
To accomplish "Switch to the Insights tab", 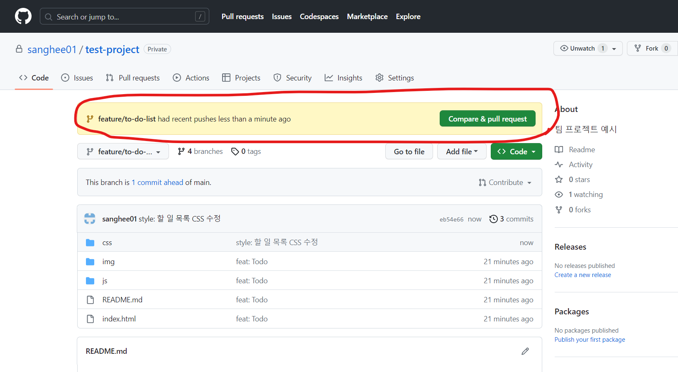I will [343, 78].
